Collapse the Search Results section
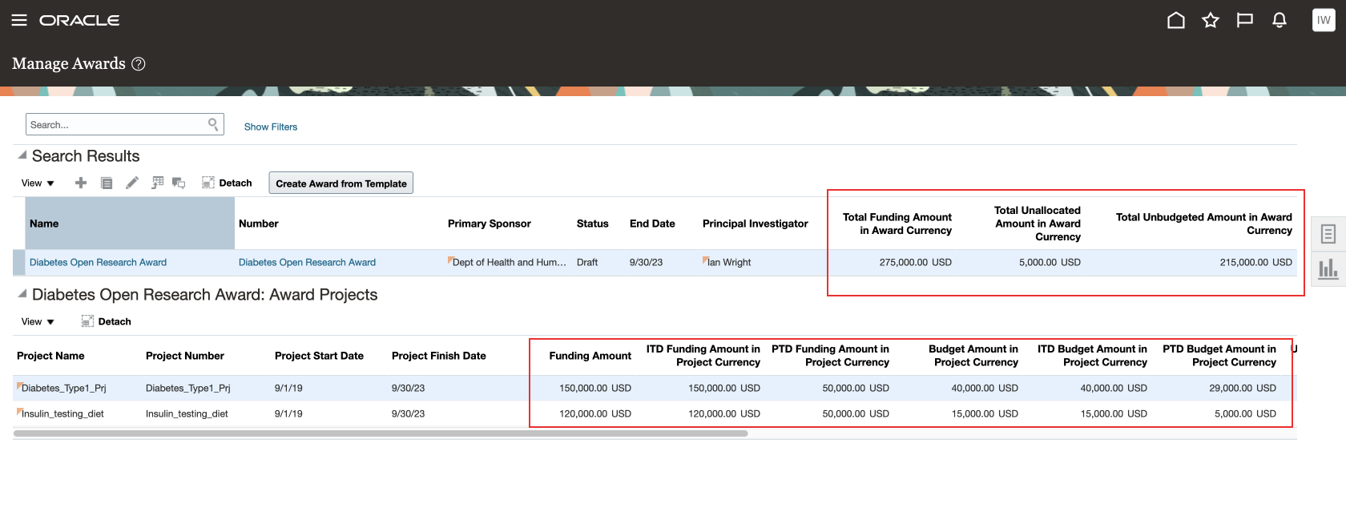1346x532 pixels. tap(22, 155)
